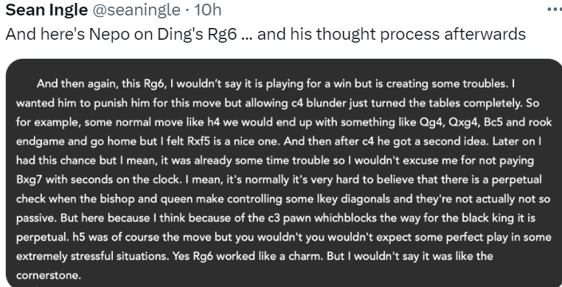The width and height of the screenshot is (562, 287).
Task: Open the tweet via the 10h timestamp
Action: click(x=208, y=10)
